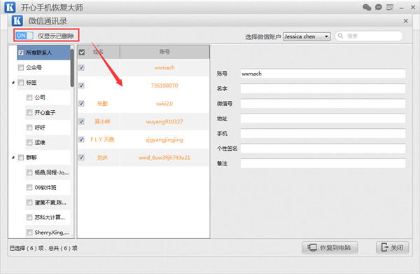Click the 恢复到电脑 button
This screenshot has height=274, width=420.
330,247
